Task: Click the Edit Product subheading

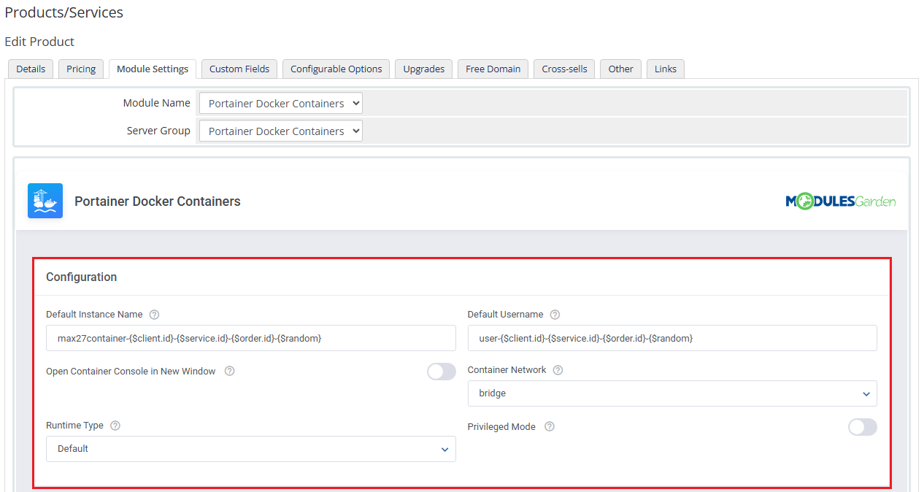Action: pyautogui.click(x=39, y=42)
